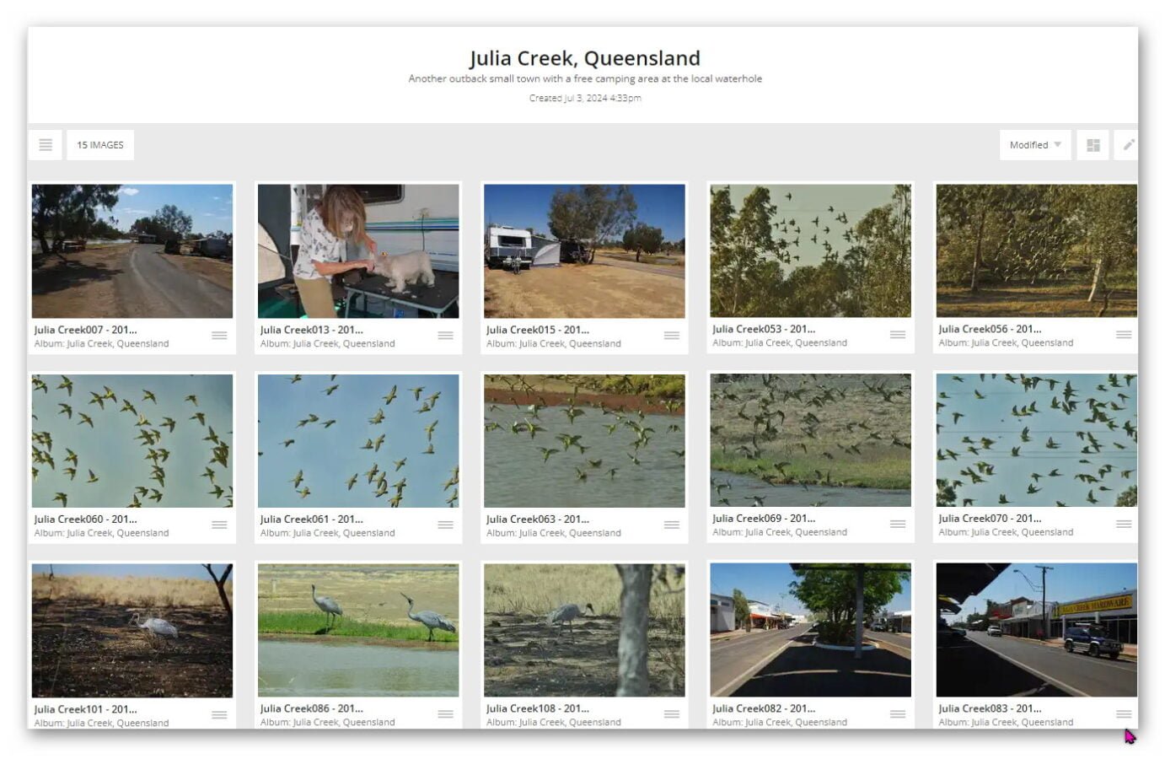Open the Julia Creek060 title link

coord(85,519)
